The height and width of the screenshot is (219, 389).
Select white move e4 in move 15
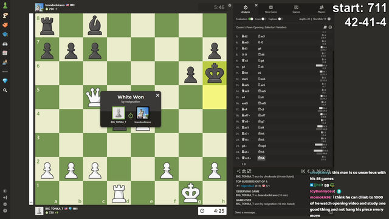pos(243,97)
